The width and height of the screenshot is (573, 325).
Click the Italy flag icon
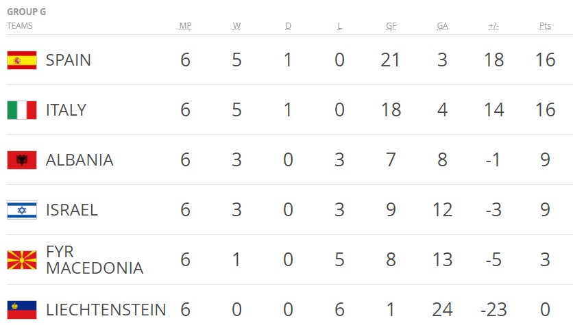[x=22, y=110]
